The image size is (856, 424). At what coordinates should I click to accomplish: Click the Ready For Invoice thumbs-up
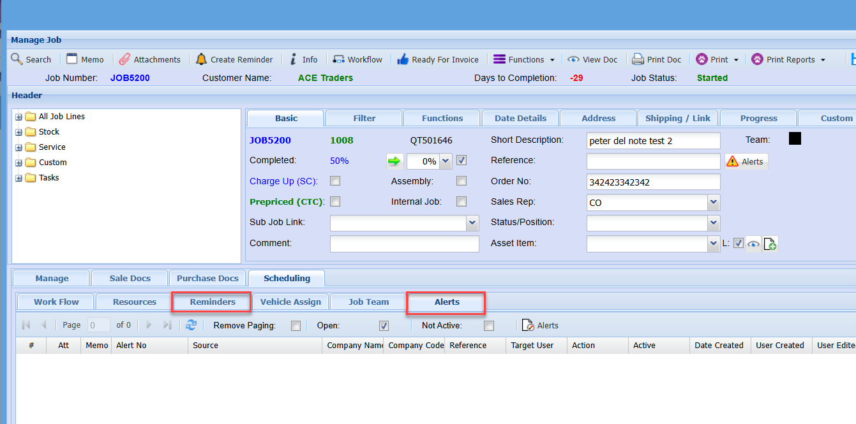tap(403, 59)
